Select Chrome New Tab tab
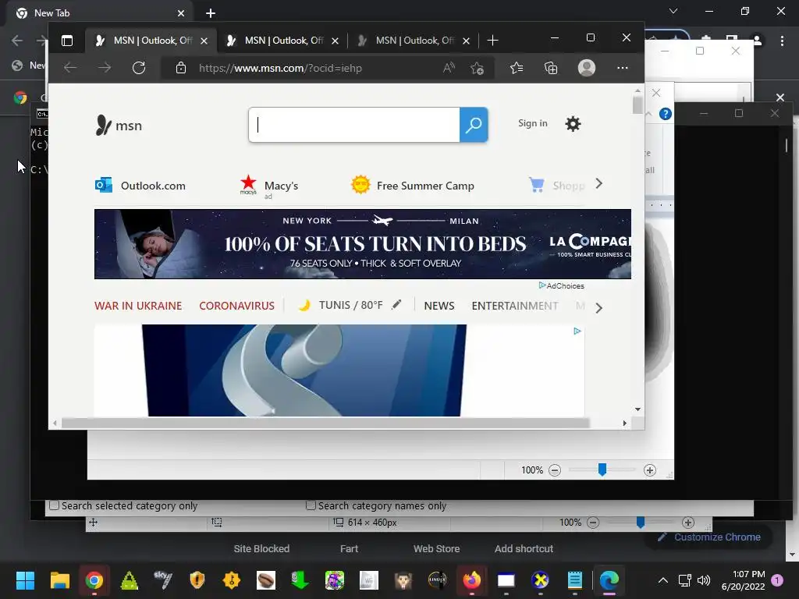The height and width of the screenshot is (599, 799). pyautogui.click(x=99, y=13)
